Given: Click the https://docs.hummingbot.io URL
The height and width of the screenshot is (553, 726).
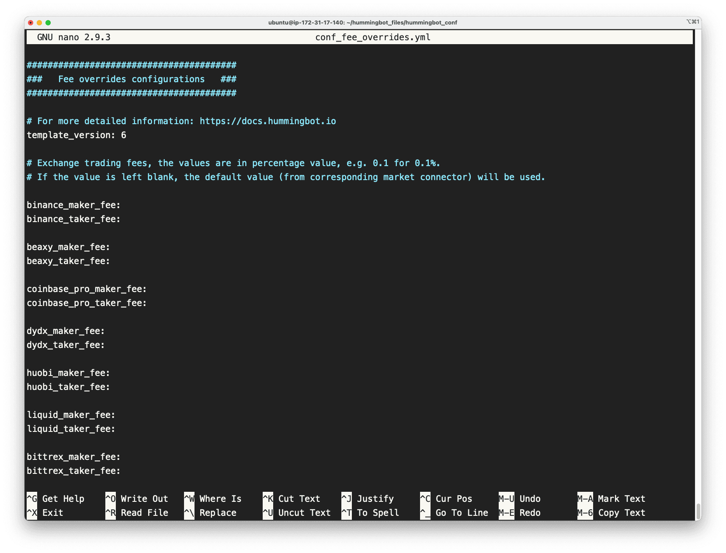Looking at the screenshot, I should [268, 121].
